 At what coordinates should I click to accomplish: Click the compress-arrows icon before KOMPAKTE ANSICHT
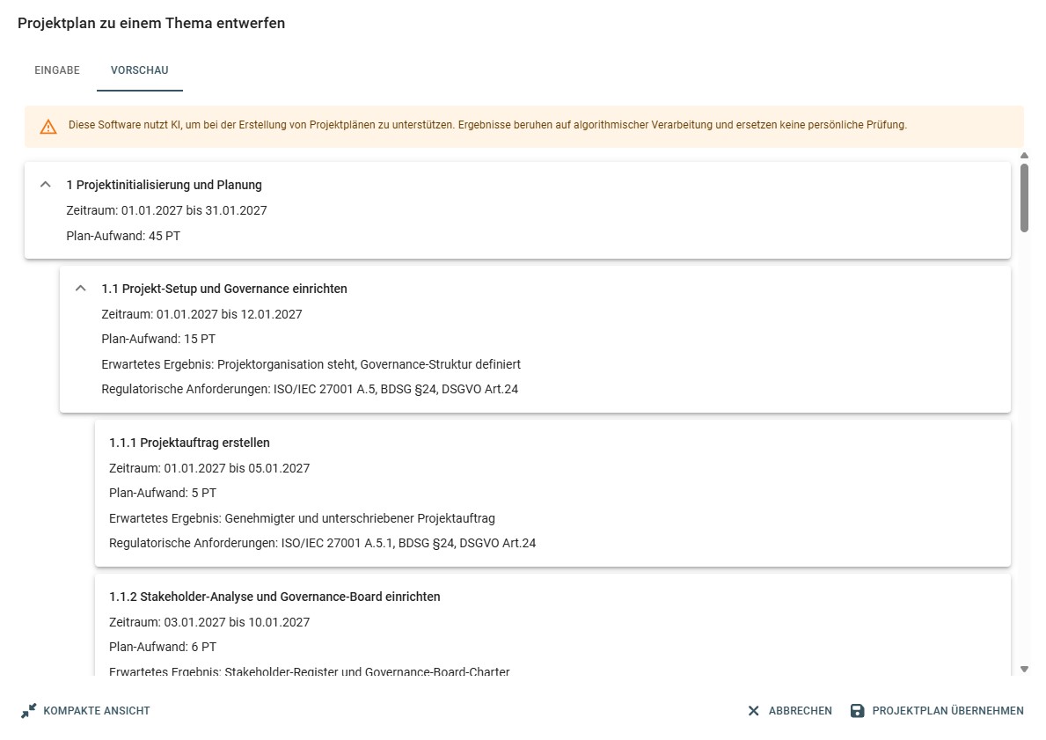(29, 710)
